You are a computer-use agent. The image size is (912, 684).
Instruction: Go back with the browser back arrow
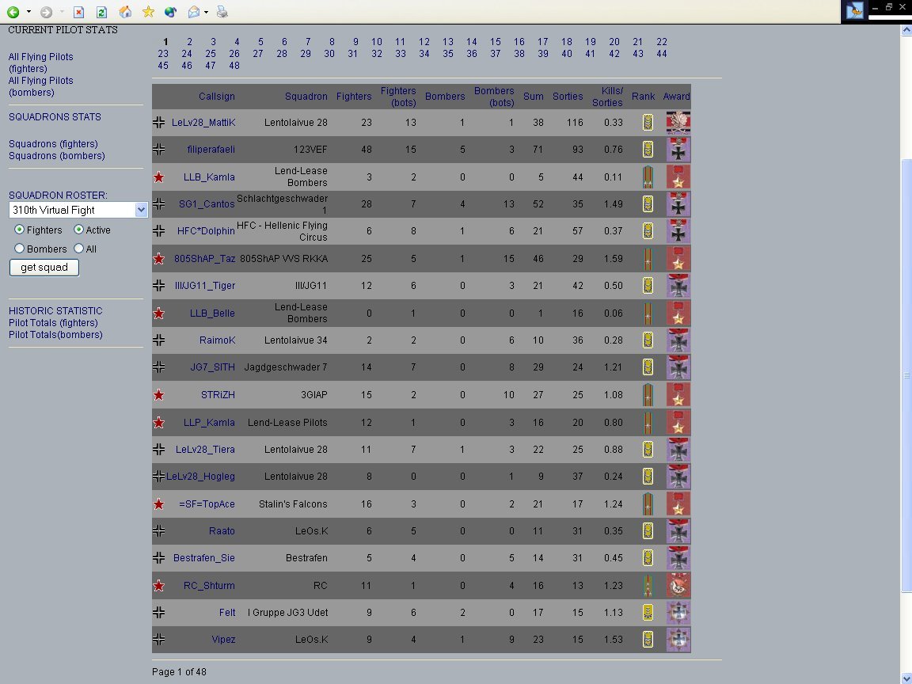[x=13, y=12]
